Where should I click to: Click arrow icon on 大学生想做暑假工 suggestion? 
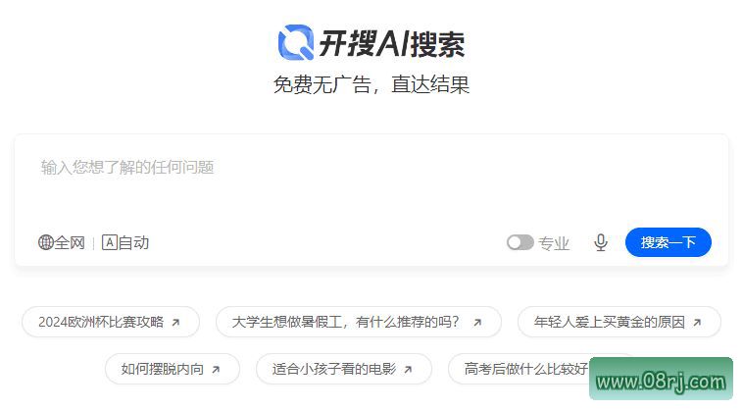tap(477, 323)
